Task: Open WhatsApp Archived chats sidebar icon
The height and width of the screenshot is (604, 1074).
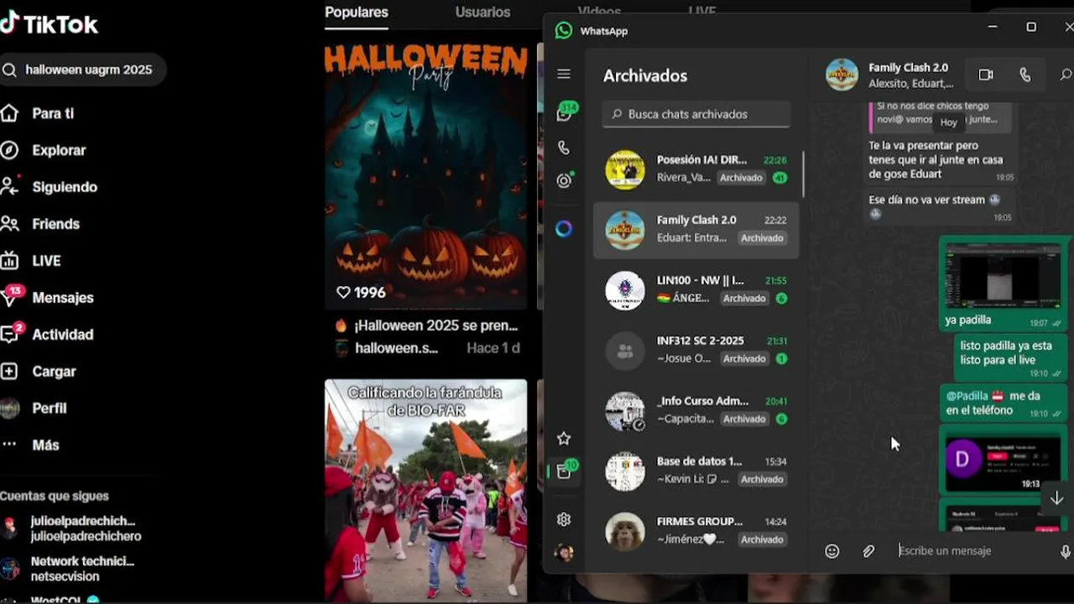Action: pyautogui.click(x=565, y=471)
